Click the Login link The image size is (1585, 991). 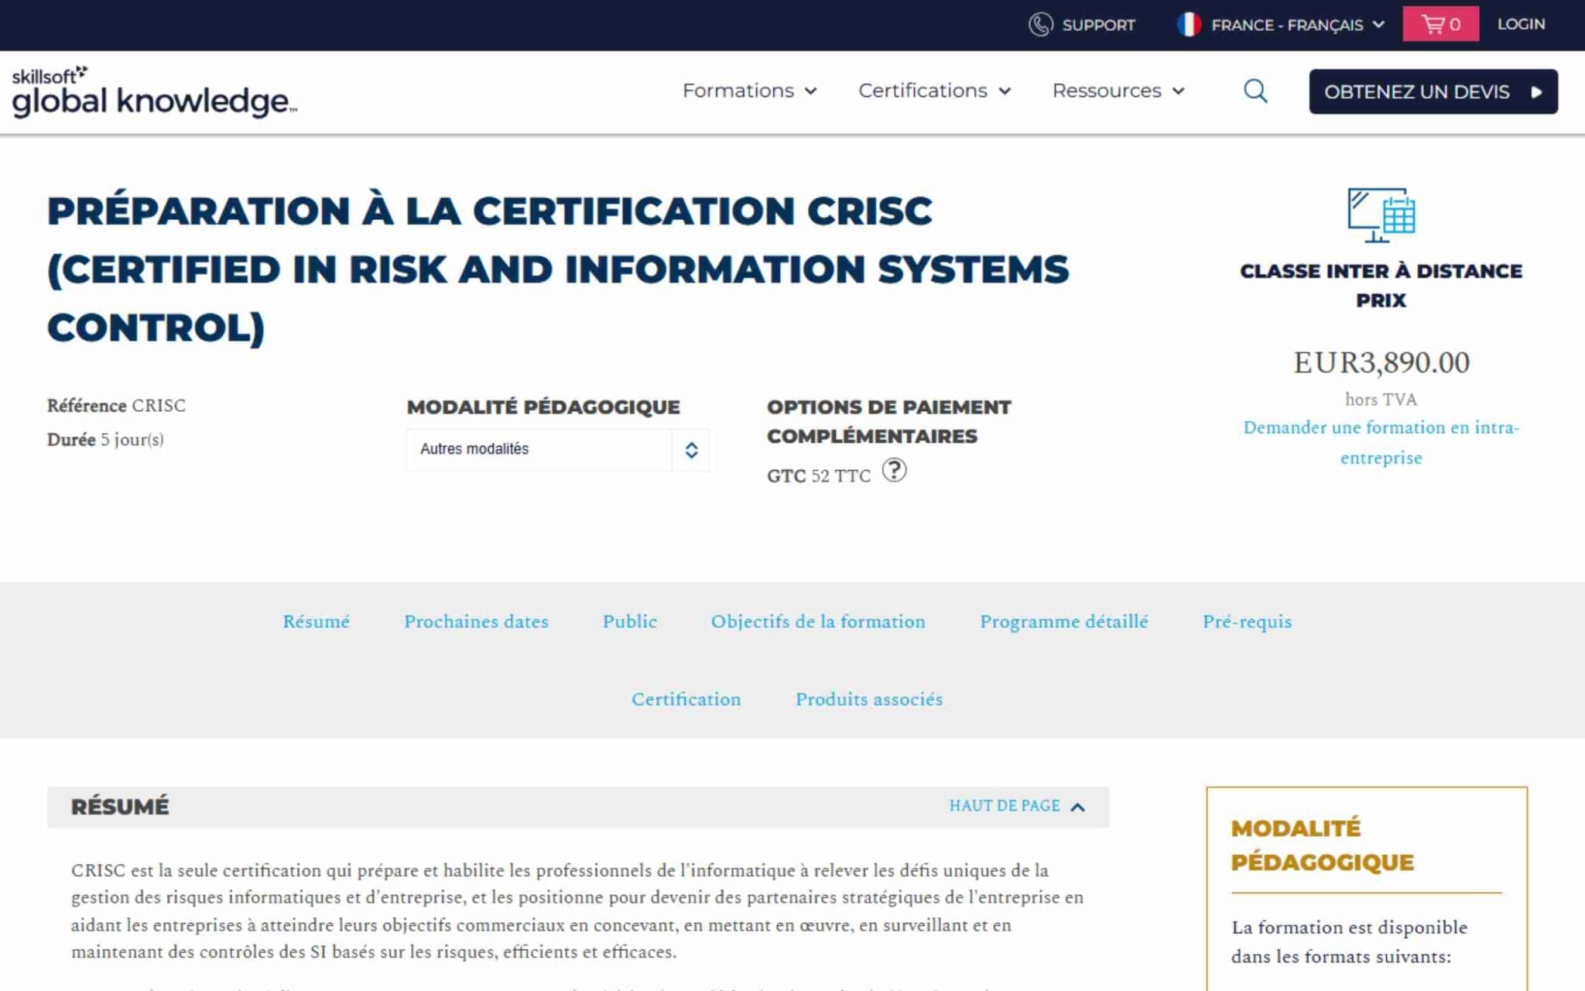(x=1521, y=24)
